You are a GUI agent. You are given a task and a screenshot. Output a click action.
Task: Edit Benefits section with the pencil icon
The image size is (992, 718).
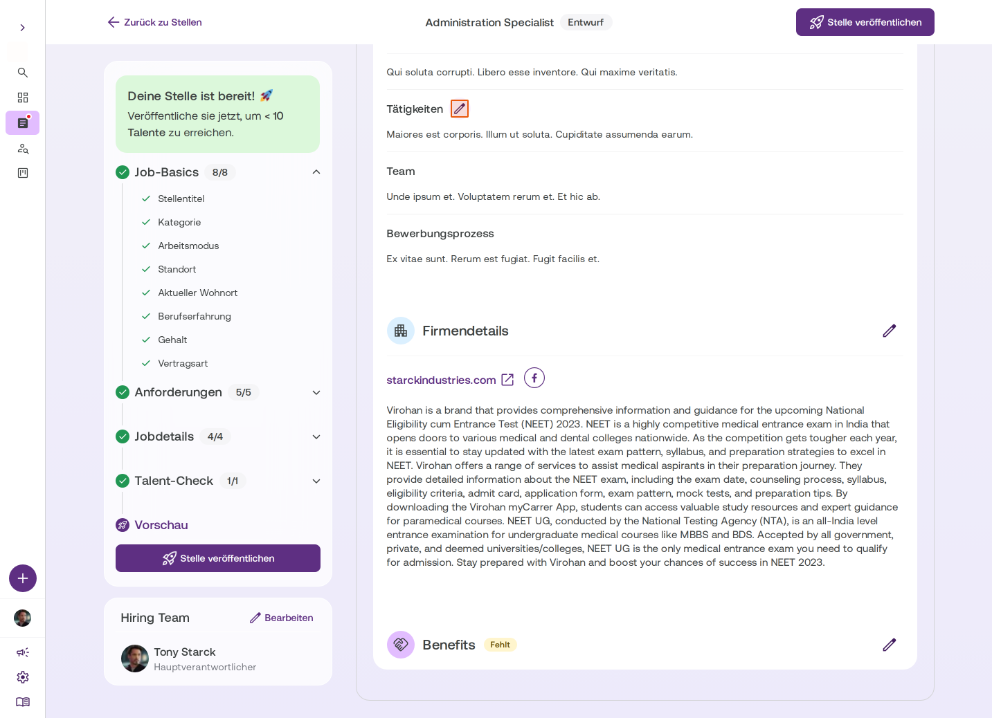pyautogui.click(x=890, y=645)
